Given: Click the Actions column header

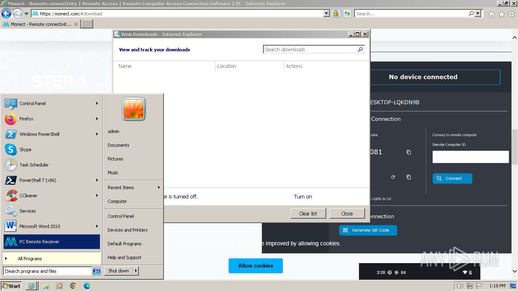Looking at the screenshot, I should [326, 66].
